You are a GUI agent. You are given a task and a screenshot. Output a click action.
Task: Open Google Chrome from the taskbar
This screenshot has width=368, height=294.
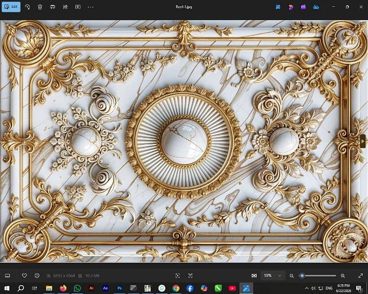[x=176, y=288]
